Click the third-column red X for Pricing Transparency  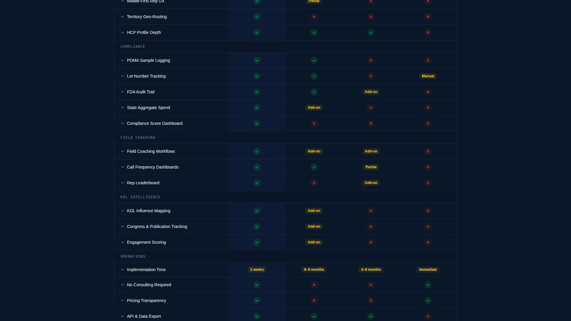point(371,300)
